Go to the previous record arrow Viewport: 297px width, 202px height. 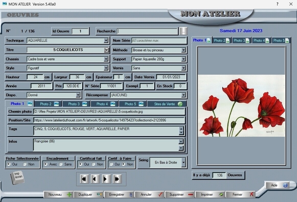(x=95, y=179)
